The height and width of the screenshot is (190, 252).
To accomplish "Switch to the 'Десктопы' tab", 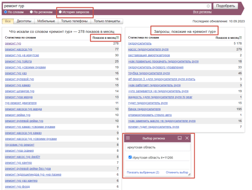I will coord(24,21).
